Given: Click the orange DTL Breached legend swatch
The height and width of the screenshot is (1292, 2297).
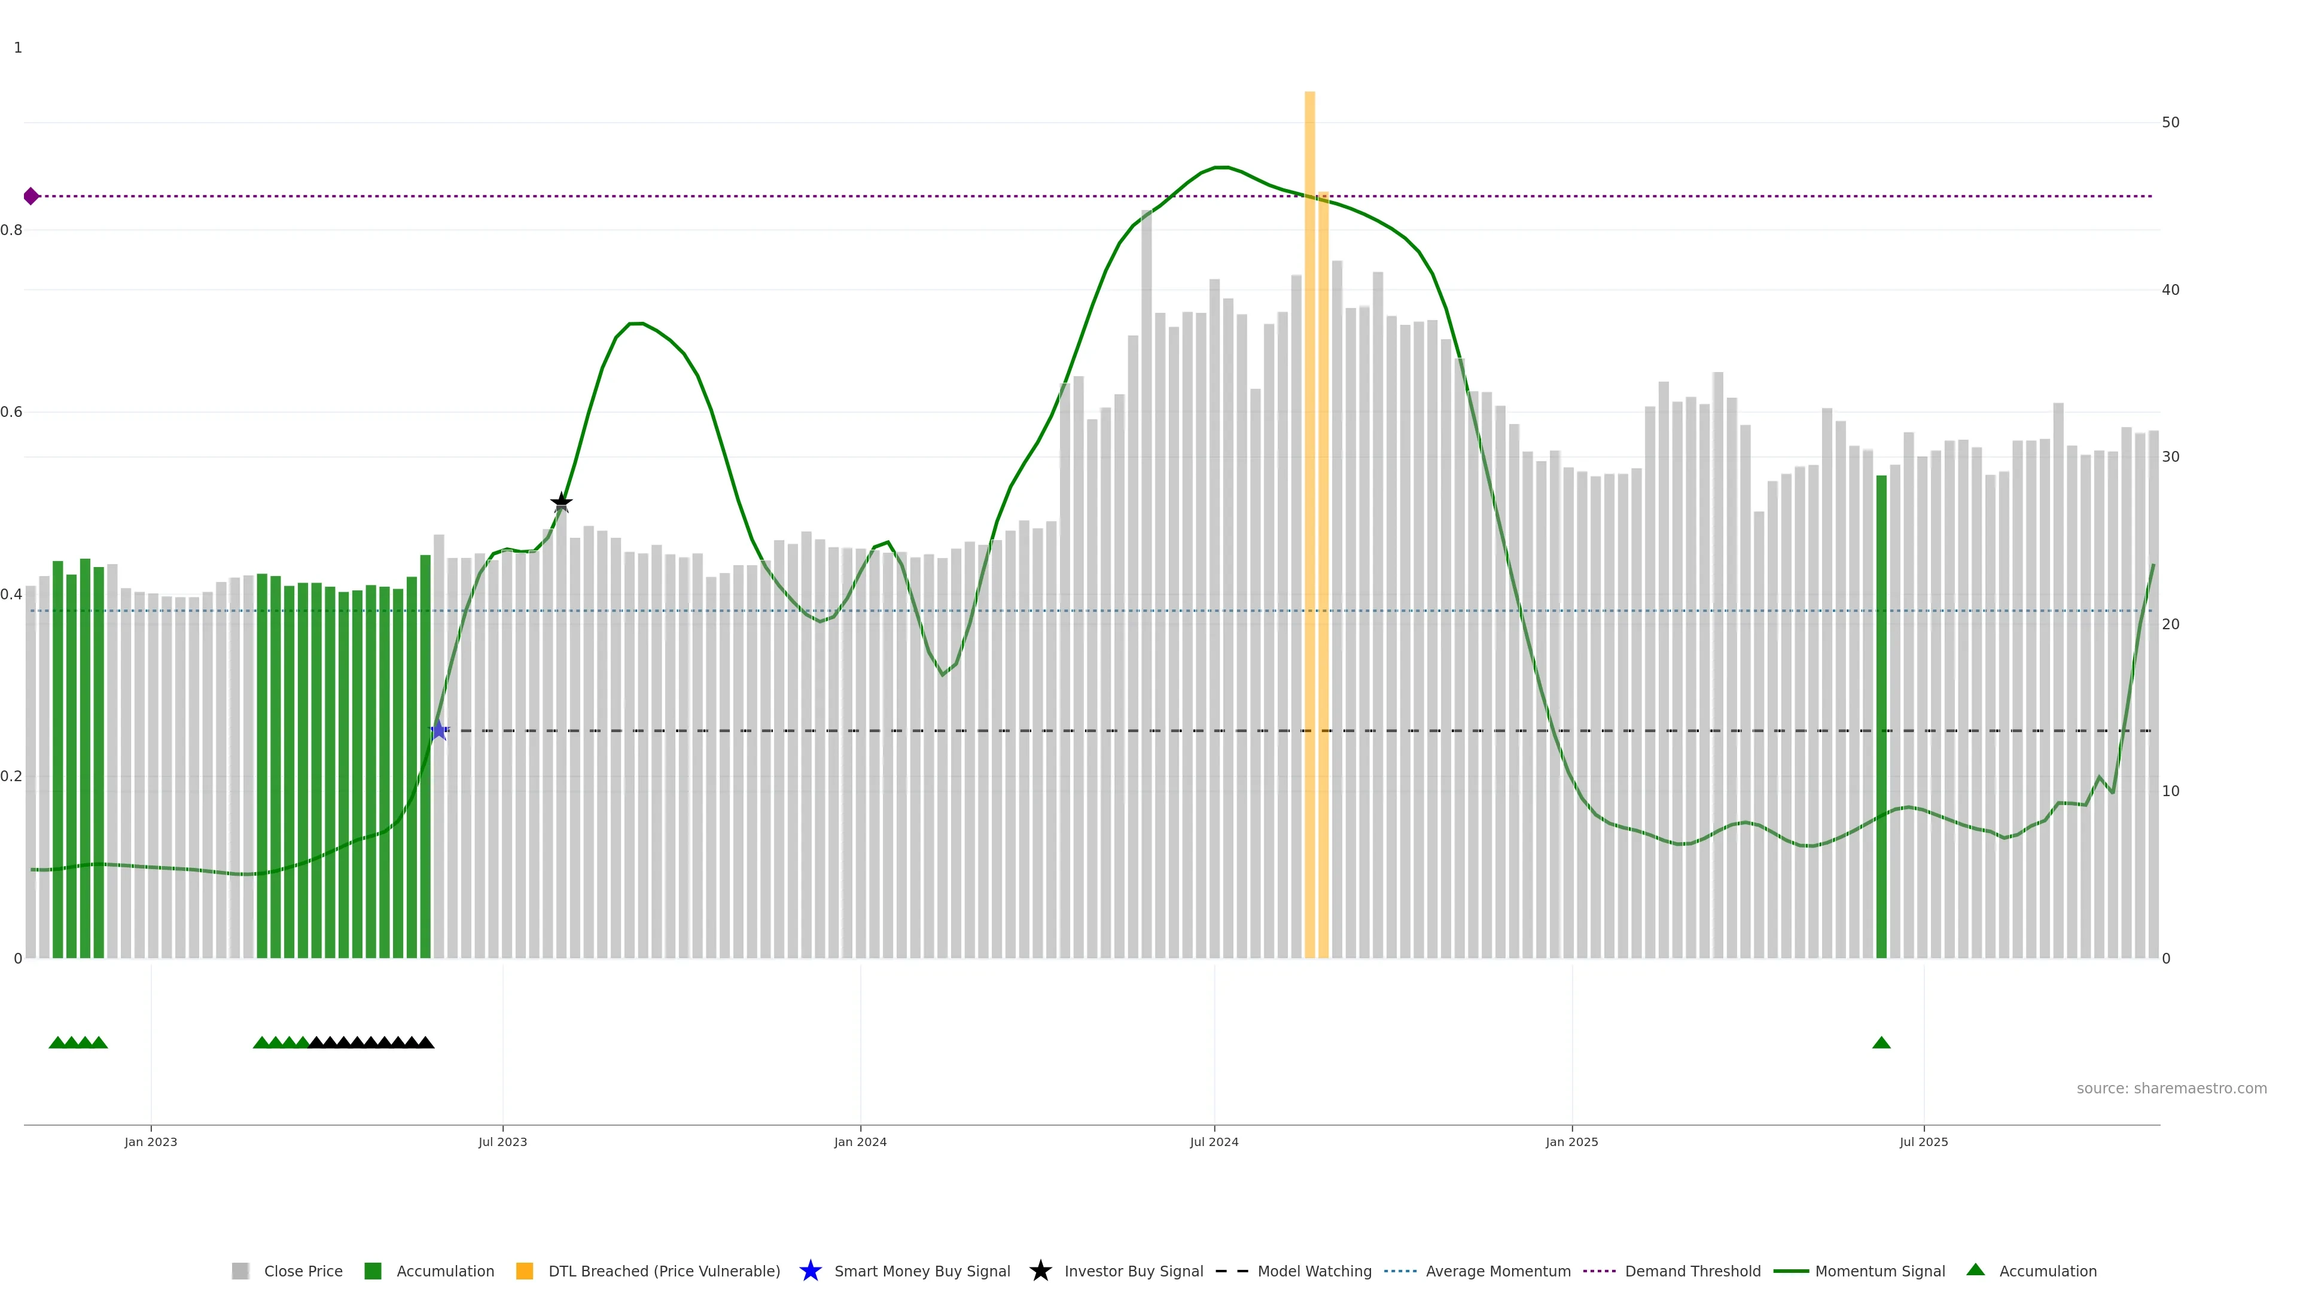Looking at the screenshot, I should tap(525, 1270).
